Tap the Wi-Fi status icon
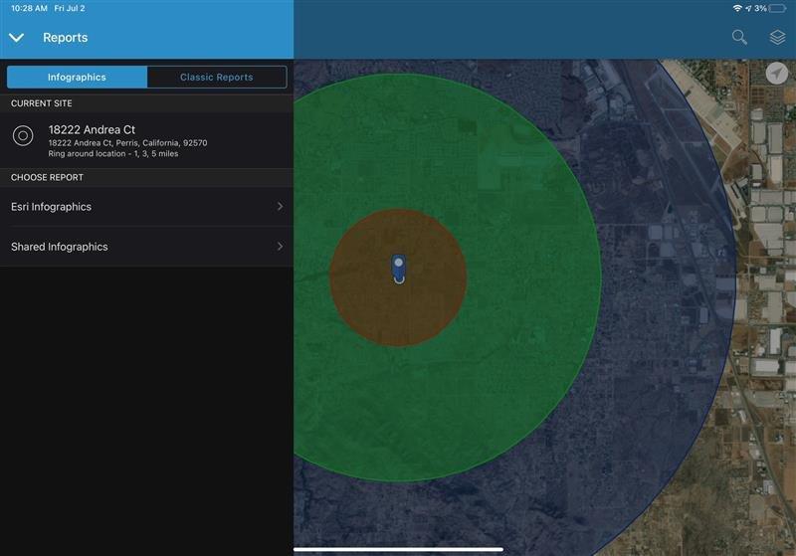The image size is (796, 556). point(737,9)
